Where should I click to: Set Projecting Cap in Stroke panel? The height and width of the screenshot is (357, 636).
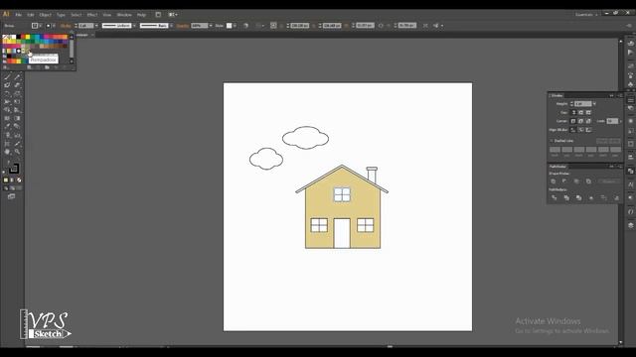pos(588,112)
